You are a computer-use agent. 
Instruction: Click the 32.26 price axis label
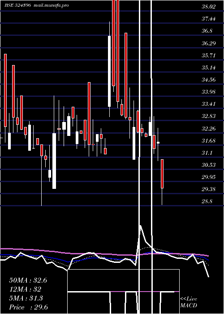[x=209, y=129]
